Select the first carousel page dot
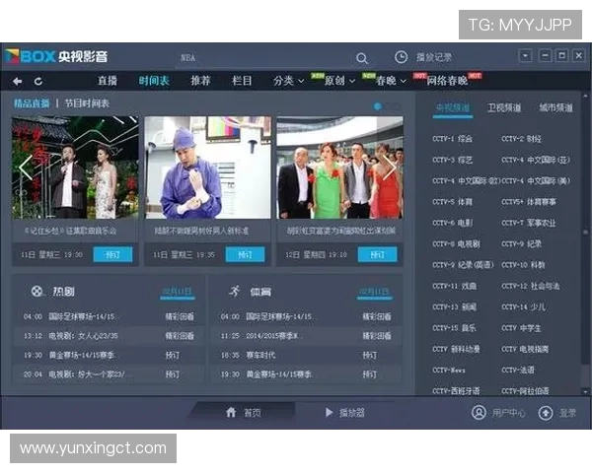This screenshot has width=592, height=473. click(x=377, y=106)
